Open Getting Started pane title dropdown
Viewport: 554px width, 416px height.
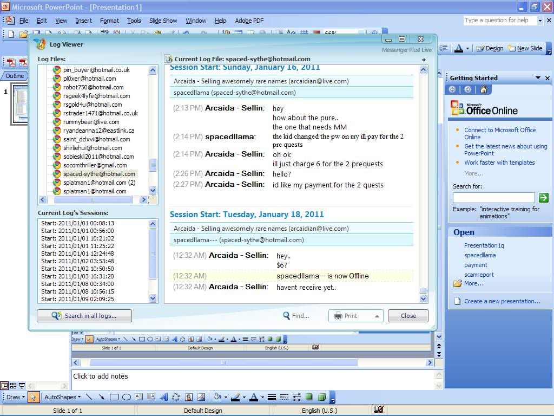pos(538,78)
